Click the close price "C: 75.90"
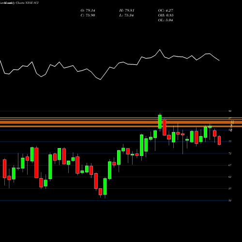 click(x=88, y=15)
